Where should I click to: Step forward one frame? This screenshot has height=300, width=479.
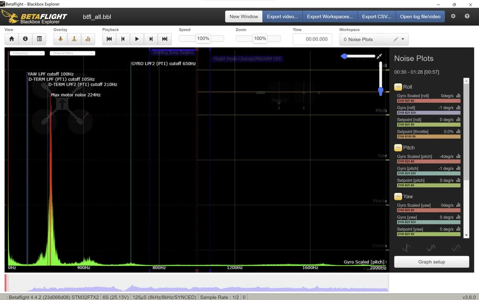(151, 39)
